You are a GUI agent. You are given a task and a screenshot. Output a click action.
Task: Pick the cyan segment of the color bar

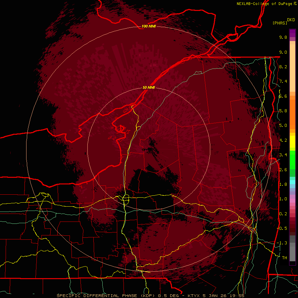click(x=292, y=182)
